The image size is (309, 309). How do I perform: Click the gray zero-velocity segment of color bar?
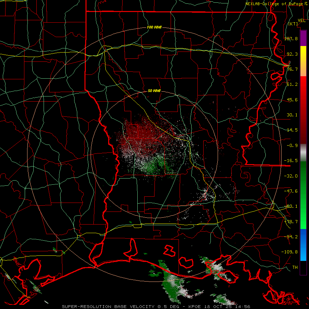(x=303, y=153)
